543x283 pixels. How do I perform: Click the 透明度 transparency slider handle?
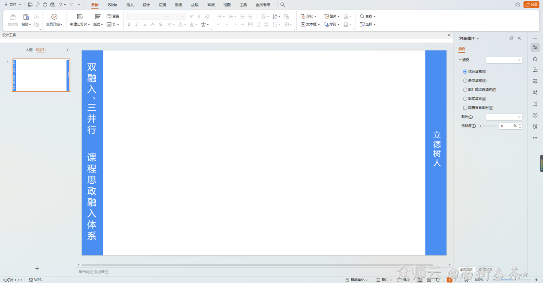tap(480, 126)
